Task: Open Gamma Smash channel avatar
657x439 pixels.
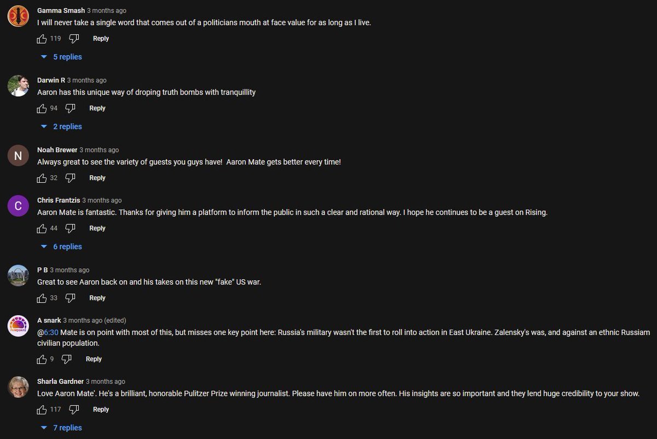Action: click(18, 16)
